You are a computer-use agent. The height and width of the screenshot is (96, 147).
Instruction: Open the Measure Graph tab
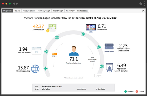29,11
